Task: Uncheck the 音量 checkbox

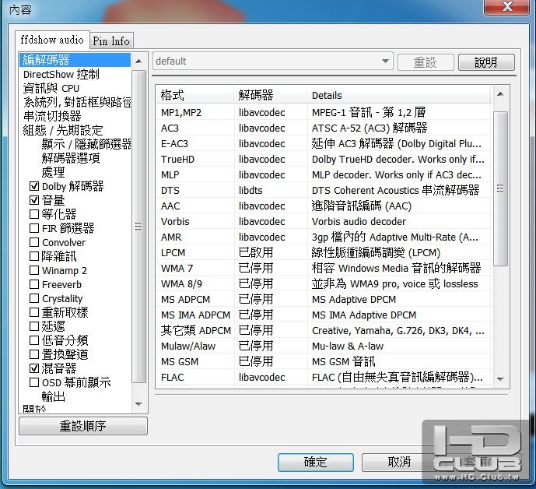Action: click(34, 200)
